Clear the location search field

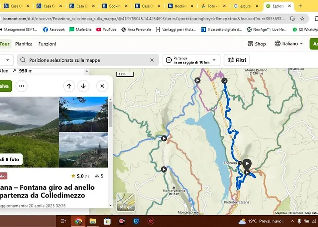(x=152, y=60)
